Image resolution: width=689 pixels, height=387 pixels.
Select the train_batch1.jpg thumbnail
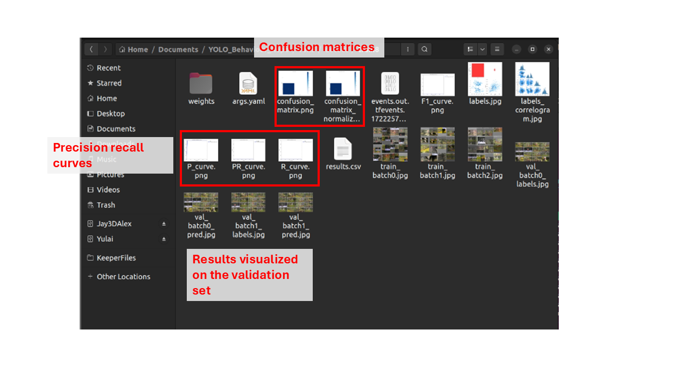[437, 145]
